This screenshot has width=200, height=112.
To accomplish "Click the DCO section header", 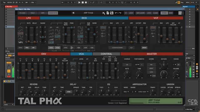I will pyautogui.click(x=84, y=18).
